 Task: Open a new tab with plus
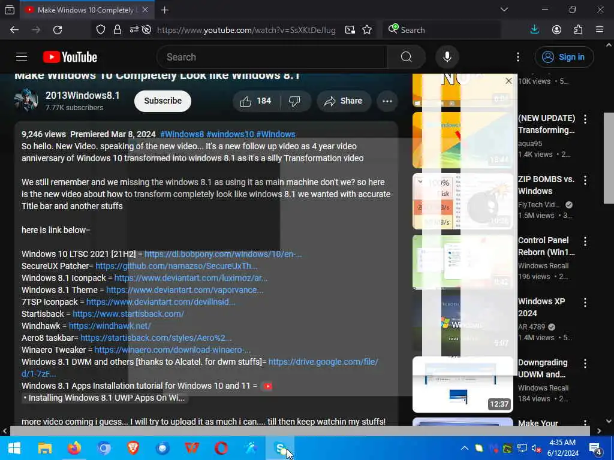point(164,10)
